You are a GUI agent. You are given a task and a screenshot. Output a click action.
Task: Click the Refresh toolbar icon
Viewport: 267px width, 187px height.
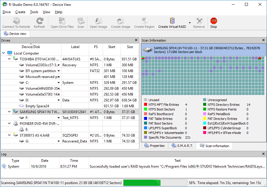pos(39,23)
